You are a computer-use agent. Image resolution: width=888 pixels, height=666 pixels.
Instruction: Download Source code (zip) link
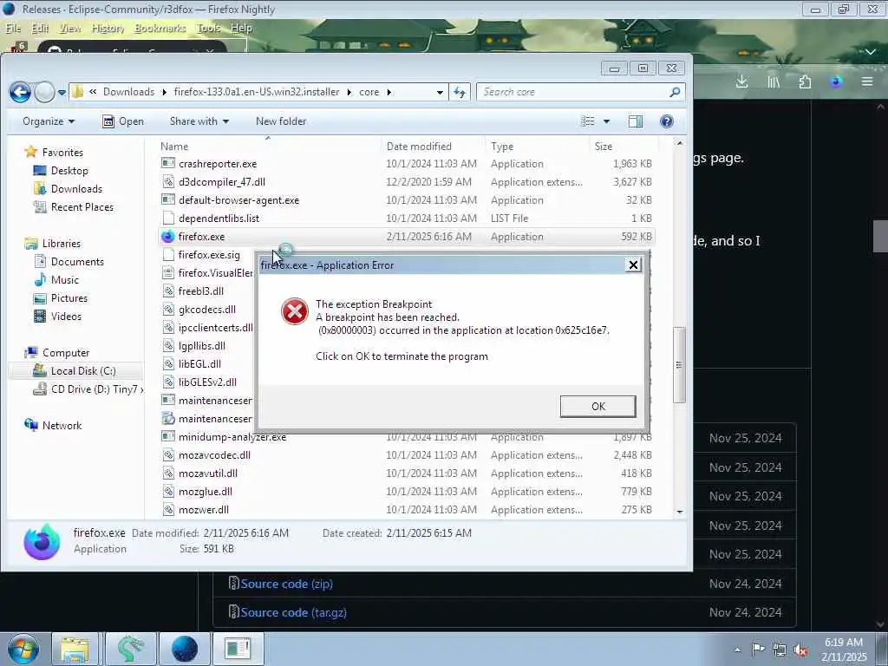pyautogui.click(x=286, y=584)
